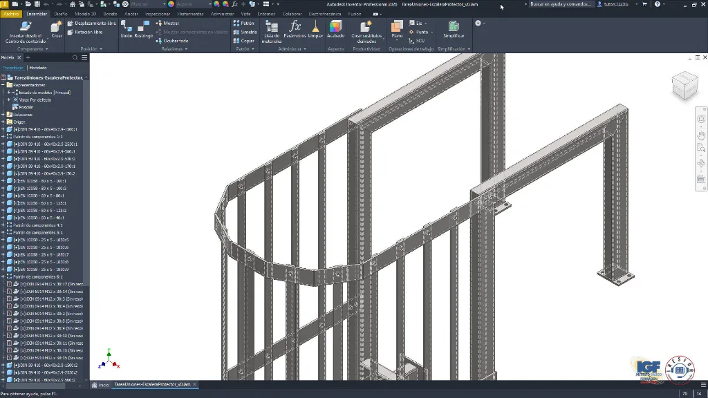Open Parámetros fx dialog
Image resolution: width=708 pixels, height=398 pixels.
(x=295, y=30)
